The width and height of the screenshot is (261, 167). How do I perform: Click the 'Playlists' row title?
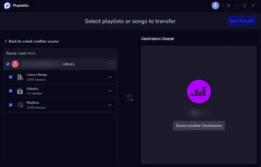(33, 103)
